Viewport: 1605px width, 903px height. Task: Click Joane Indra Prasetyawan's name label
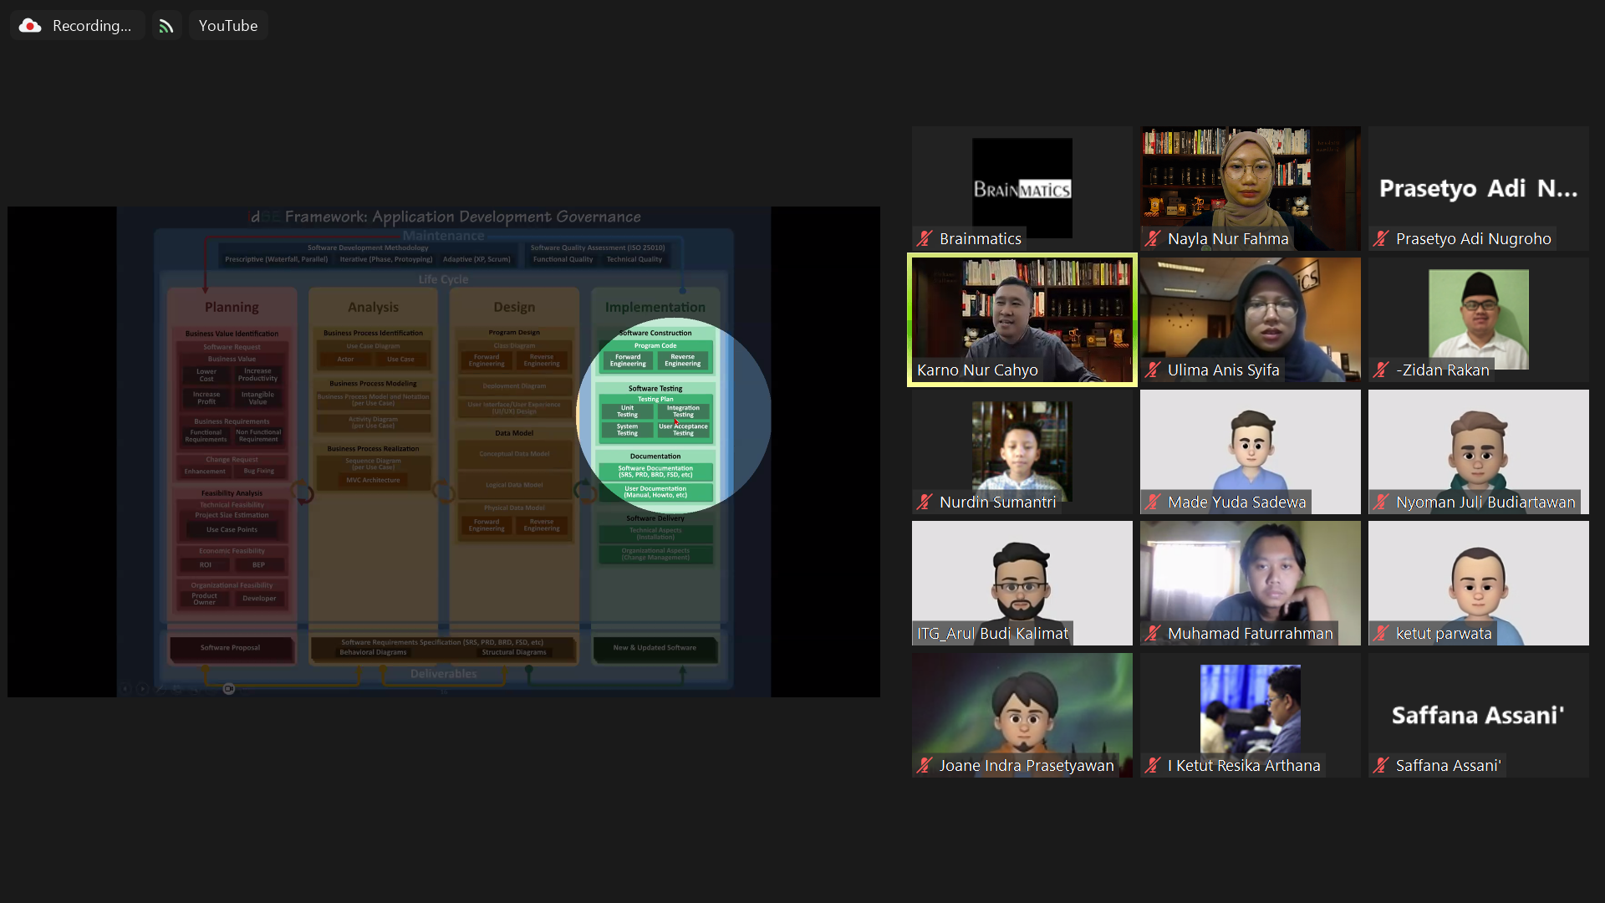click(x=1026, y=766)
